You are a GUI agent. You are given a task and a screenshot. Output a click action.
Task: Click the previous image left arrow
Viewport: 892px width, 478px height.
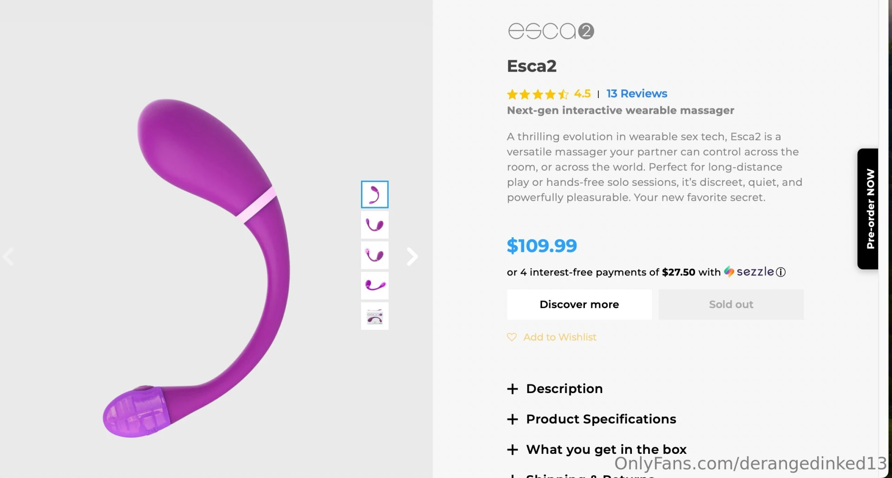[x=8, y=256]
